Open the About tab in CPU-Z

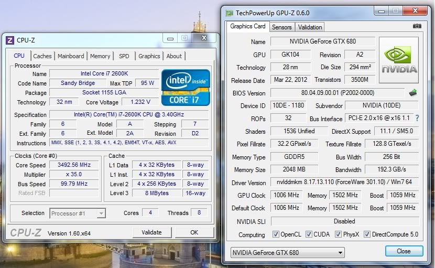174,56
